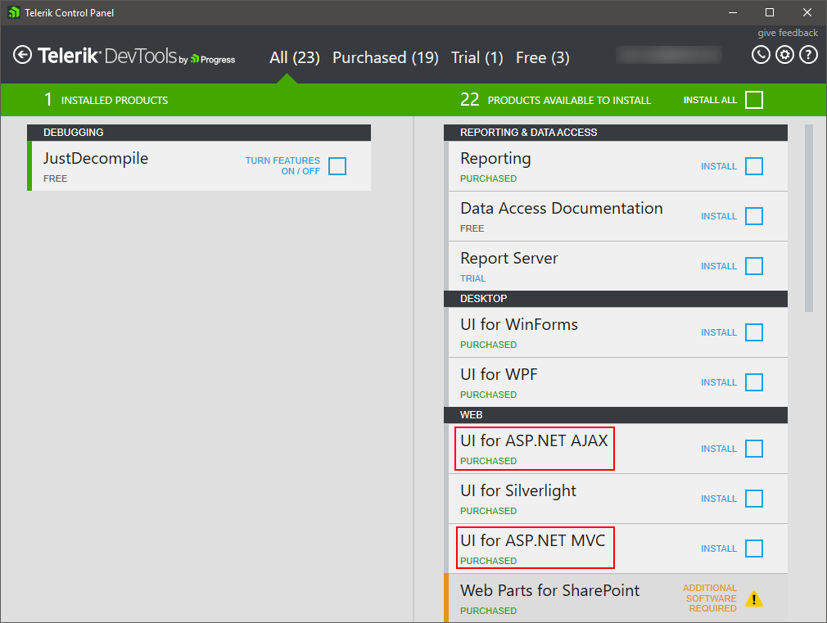Open the phone contact support icon

761,55
